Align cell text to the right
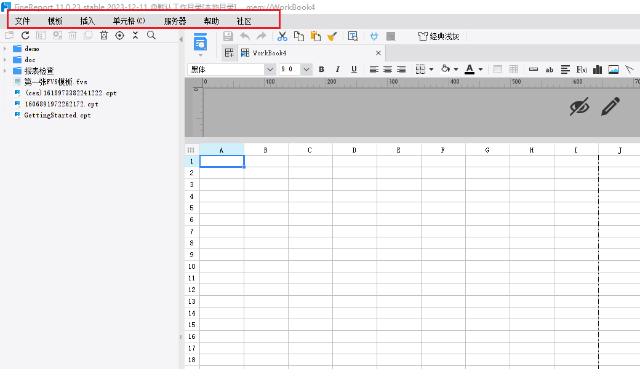 [401, 69]
